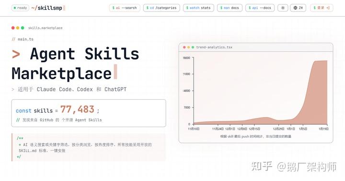The width and height of the screenshot is (345, 181).
Task: Open the '$ watch stats' nav item
Action: point(198,8)
